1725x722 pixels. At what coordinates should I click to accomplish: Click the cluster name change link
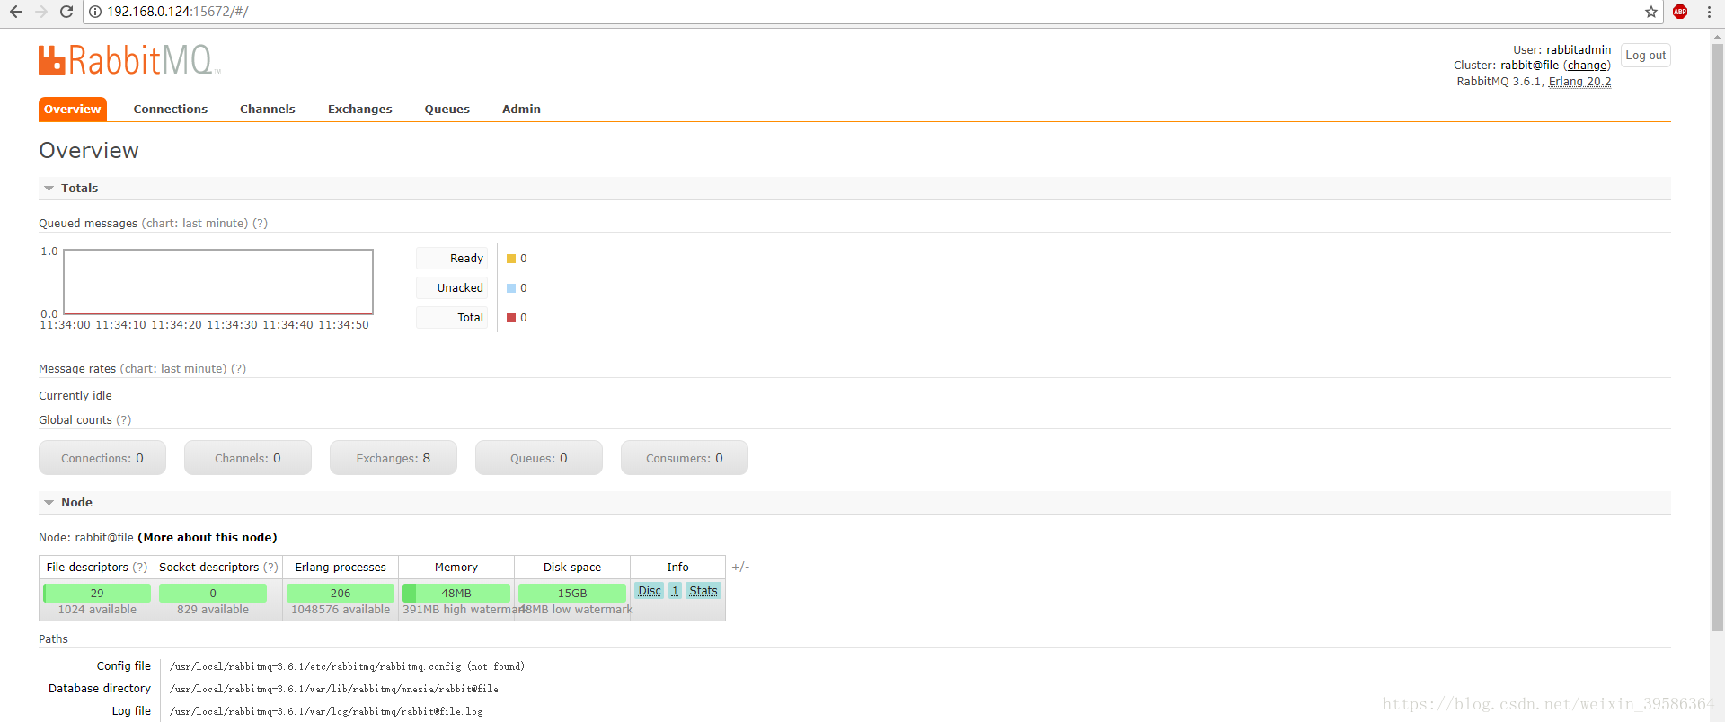[1587, 66]
